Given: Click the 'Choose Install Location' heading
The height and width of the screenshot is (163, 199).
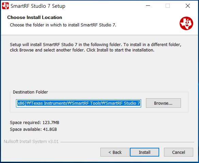Looking at the screenshot, I should tap(35, 17).
